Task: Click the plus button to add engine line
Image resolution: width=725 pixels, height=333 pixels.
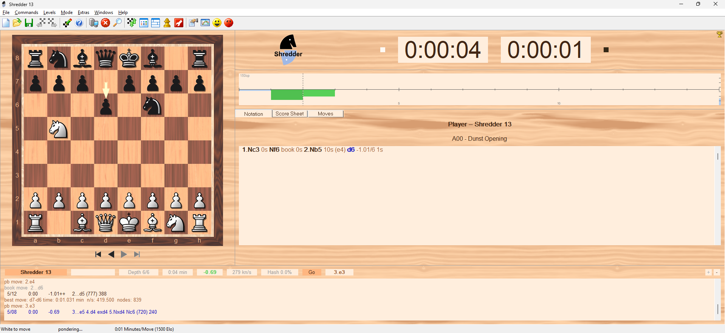Action: pos(708,272)
